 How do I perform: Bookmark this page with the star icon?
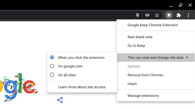(x=157, y=15)
